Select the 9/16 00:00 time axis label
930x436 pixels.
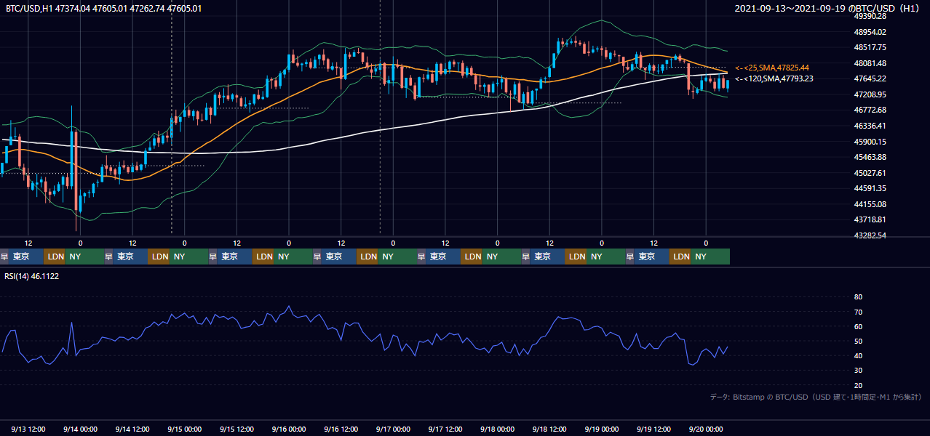289,429
